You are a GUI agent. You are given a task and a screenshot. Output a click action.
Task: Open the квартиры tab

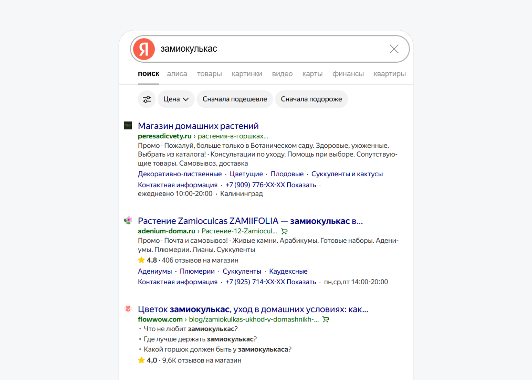(389, 74)
